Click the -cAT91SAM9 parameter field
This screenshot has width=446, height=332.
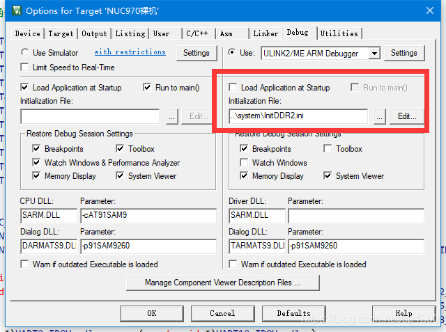pyautogui.click(x=148, y=215)
